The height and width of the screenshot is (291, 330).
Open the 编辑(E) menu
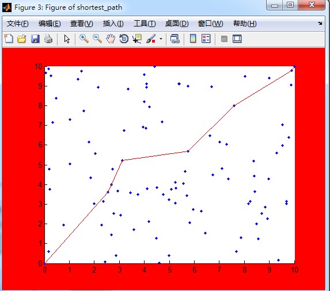tap(50, 24)
